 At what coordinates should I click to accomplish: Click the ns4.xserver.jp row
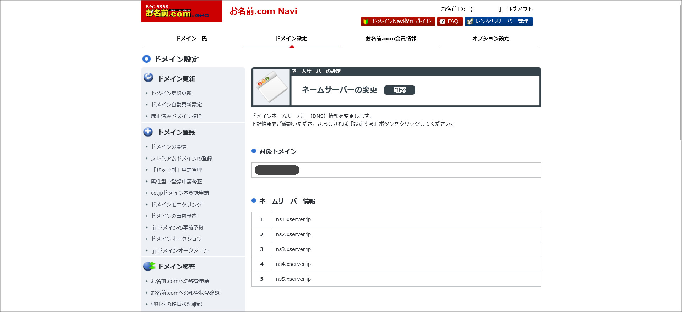click(x=396, y=264)
